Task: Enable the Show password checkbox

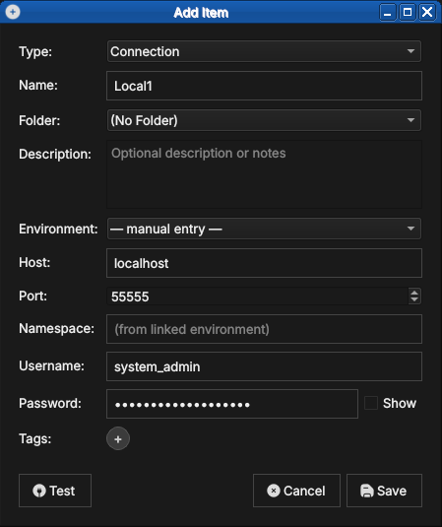Action: coord(371,403)
